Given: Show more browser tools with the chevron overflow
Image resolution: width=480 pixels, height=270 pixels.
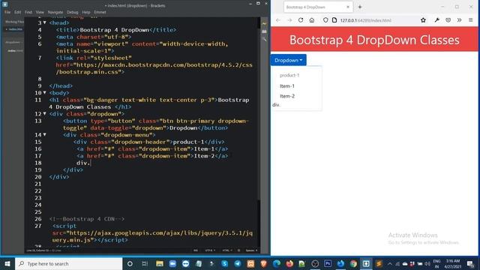Looking at the screenshot, I should 459,20.
